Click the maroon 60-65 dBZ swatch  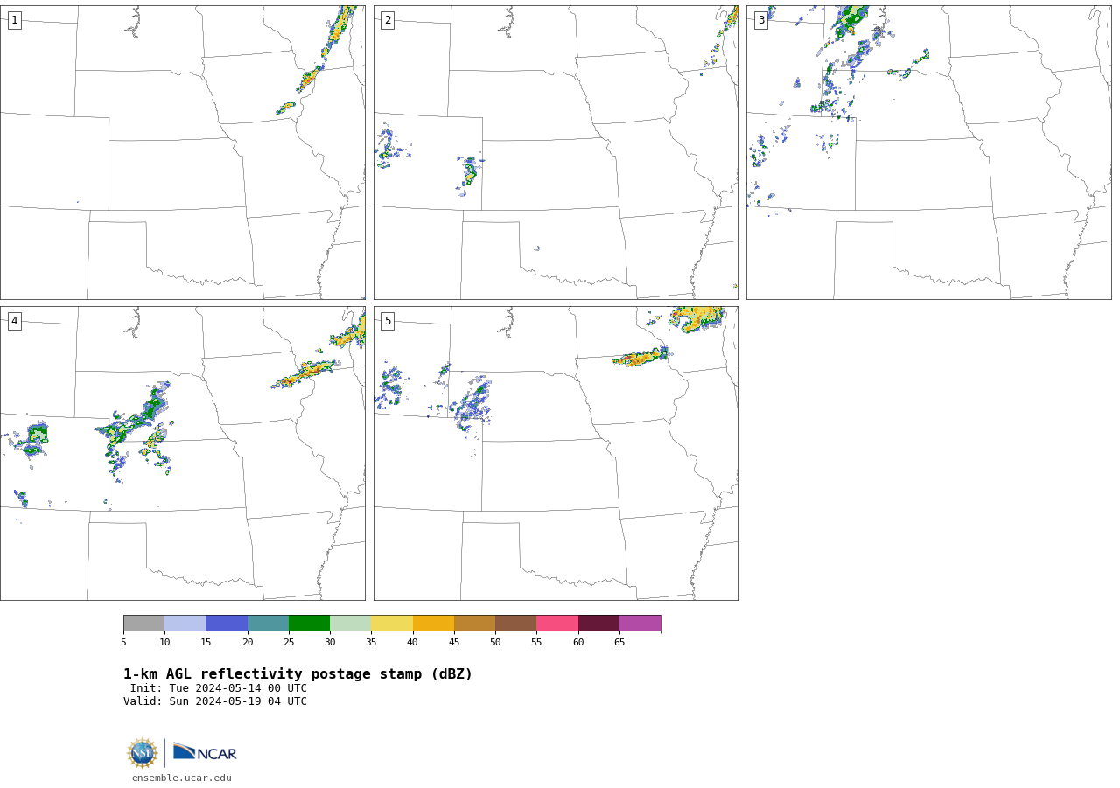(x=598, y=624)
